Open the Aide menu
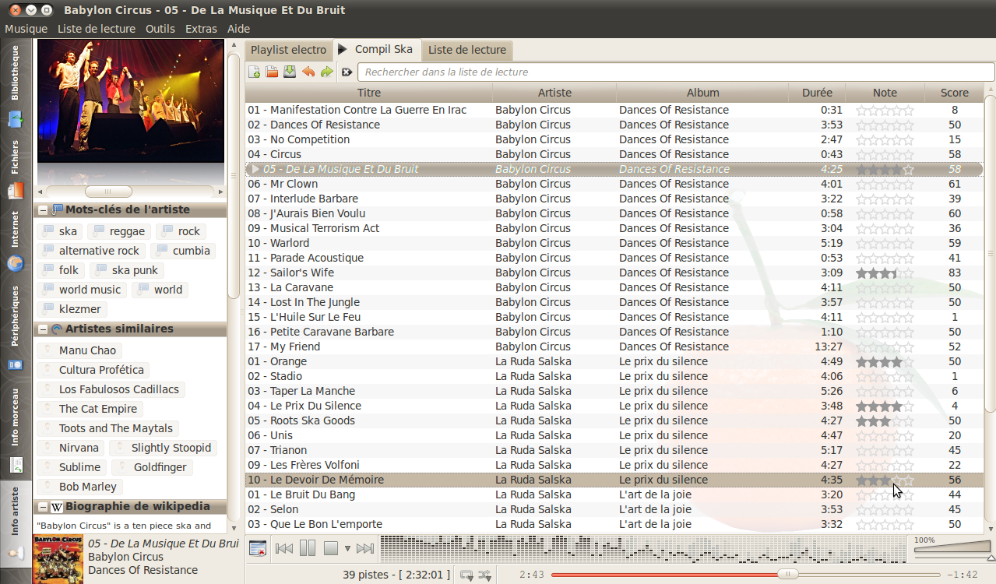Screen dimensions: 996x584 click(x=238, y=29)
